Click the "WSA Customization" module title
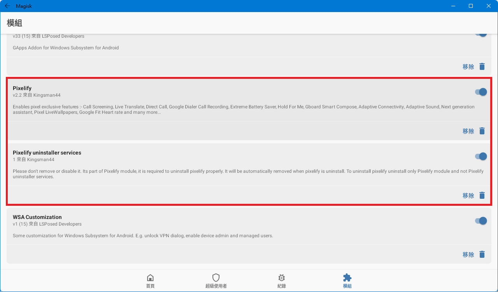 [x=37, y=217]
